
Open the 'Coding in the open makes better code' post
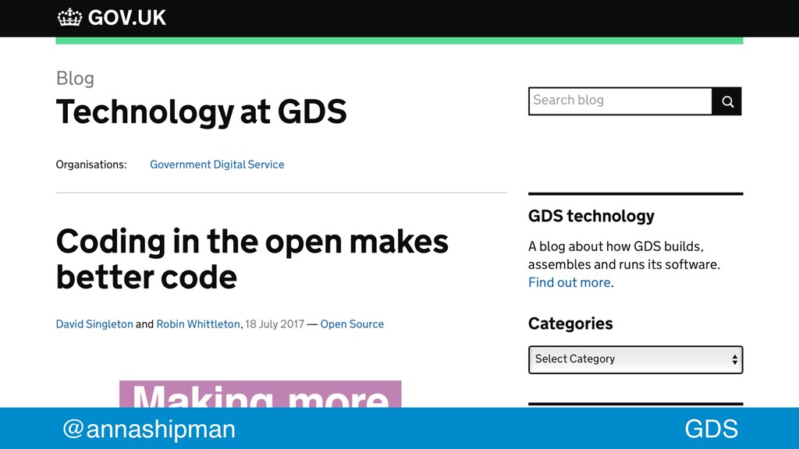pyautogui.click(x=252, y=259)
